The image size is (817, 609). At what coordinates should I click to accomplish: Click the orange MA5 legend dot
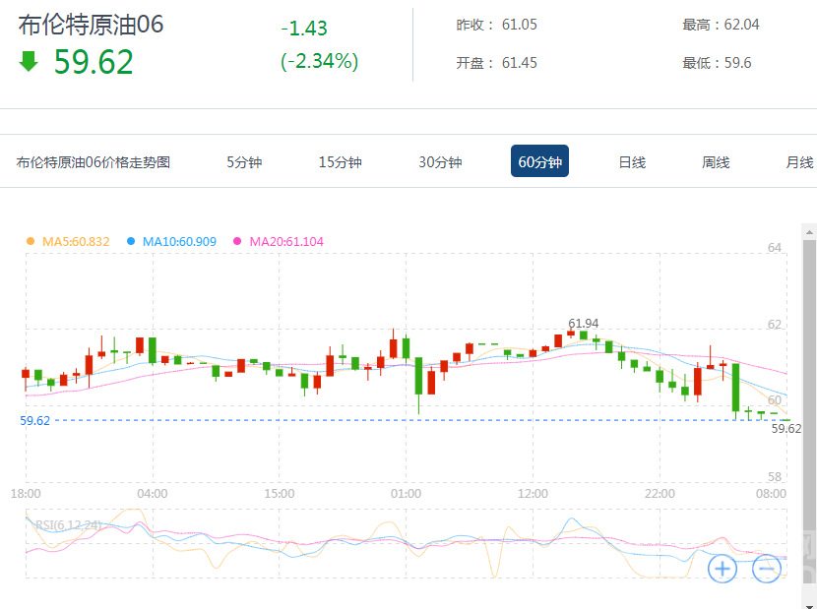tap(31, 241)
